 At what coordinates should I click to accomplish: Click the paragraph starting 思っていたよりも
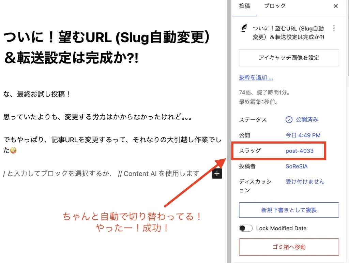97,117
